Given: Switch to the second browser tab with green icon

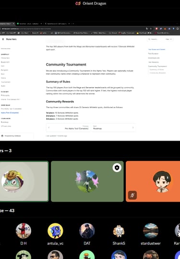Looking at the screenshot, I should [x=29, y=24].
